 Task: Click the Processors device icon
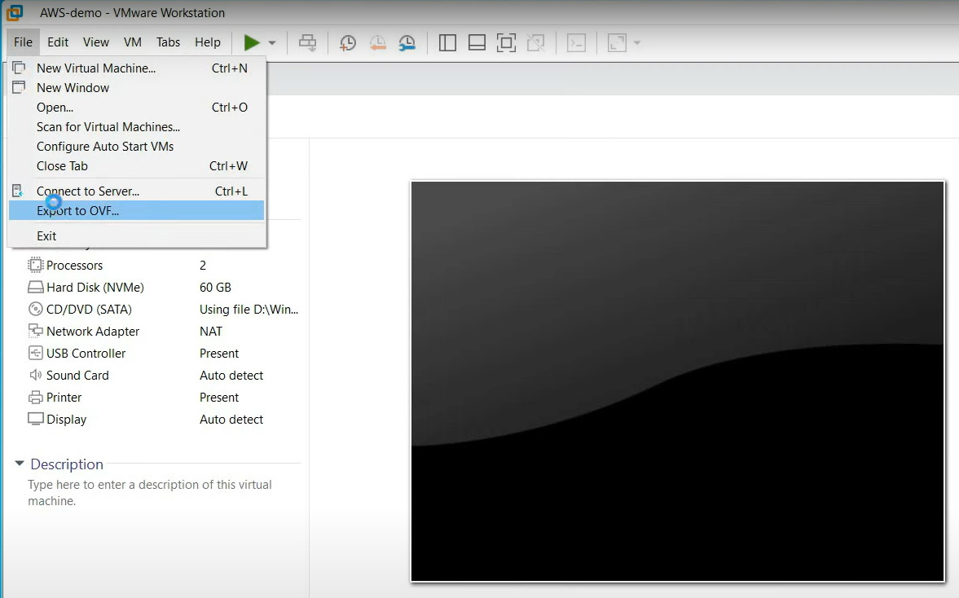36,265
